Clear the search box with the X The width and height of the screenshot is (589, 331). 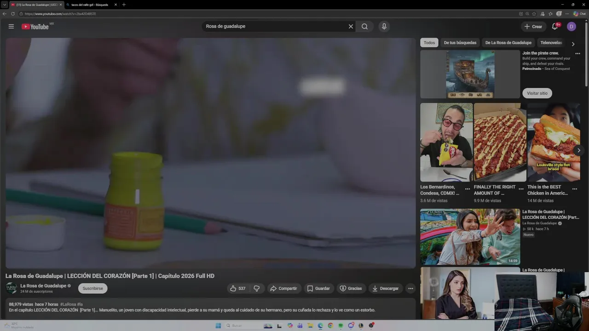351,26
